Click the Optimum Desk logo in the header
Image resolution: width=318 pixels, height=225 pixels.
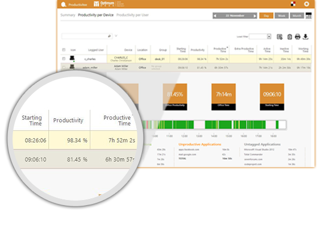click(109, 4)
